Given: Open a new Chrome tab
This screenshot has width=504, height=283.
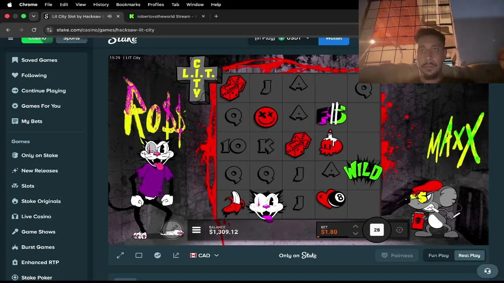Looking at the screenshot, I should [x=216, y=17].
